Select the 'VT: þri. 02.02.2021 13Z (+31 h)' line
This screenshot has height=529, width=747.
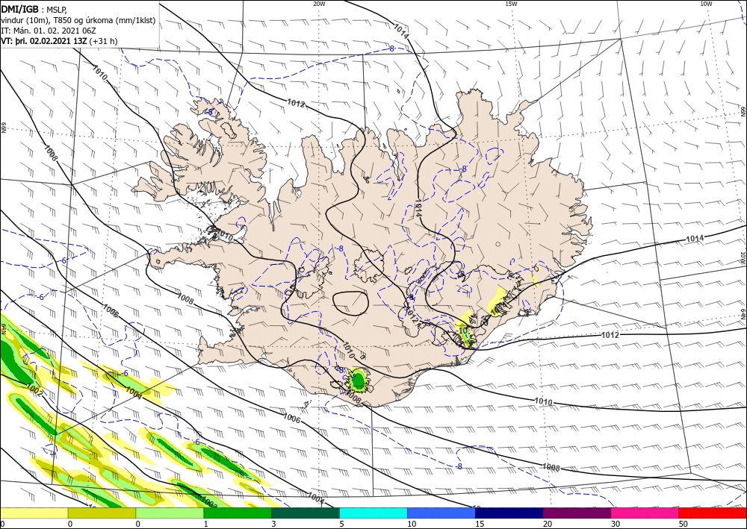click(x=60, y=41)
